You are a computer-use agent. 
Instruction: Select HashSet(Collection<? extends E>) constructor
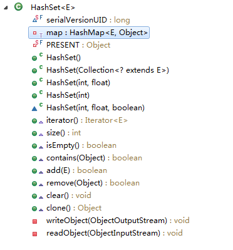coord(108,70)
